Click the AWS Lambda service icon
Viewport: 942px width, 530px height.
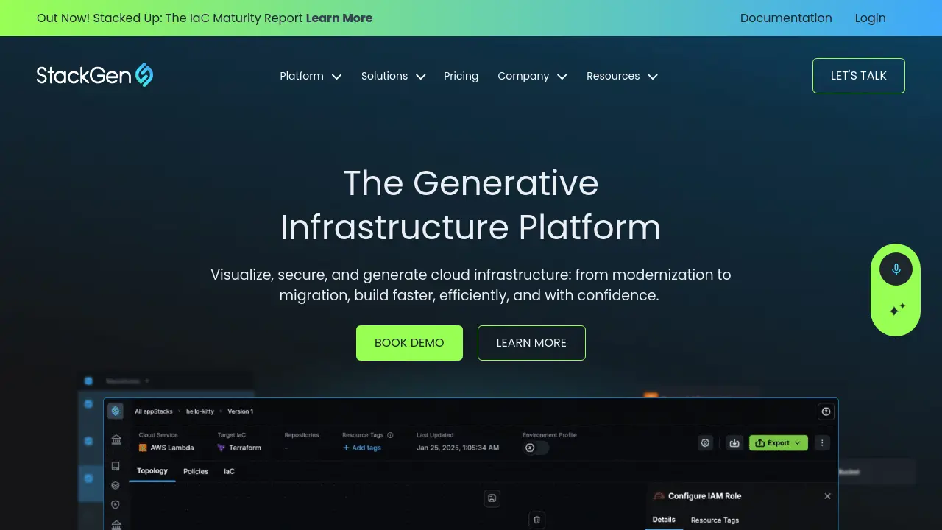(143, 448)
